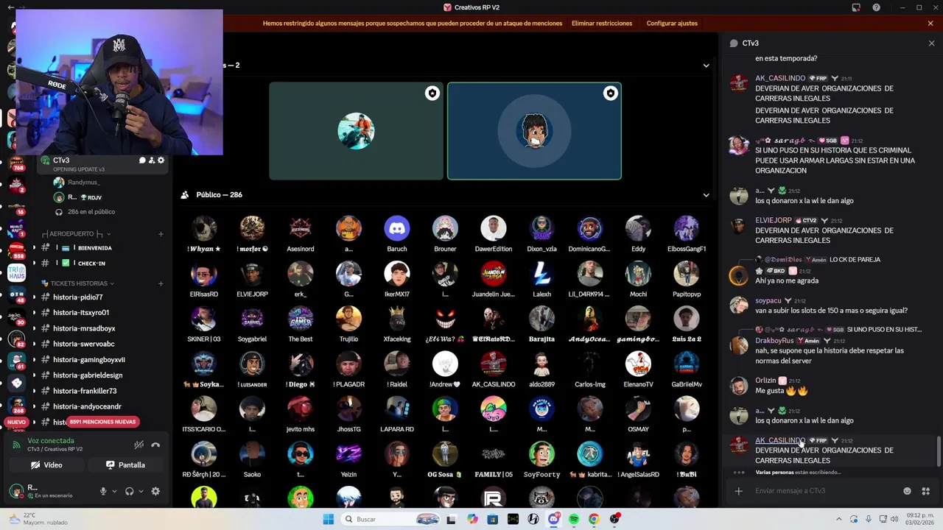This screenshot has height=530, width=943.
Task: Open microphone input options arrow
Action: [113, 491]
